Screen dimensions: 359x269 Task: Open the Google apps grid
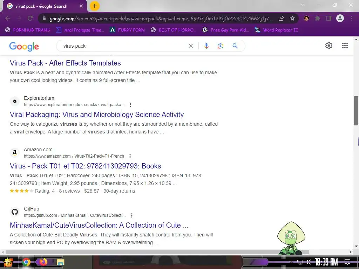345,46
